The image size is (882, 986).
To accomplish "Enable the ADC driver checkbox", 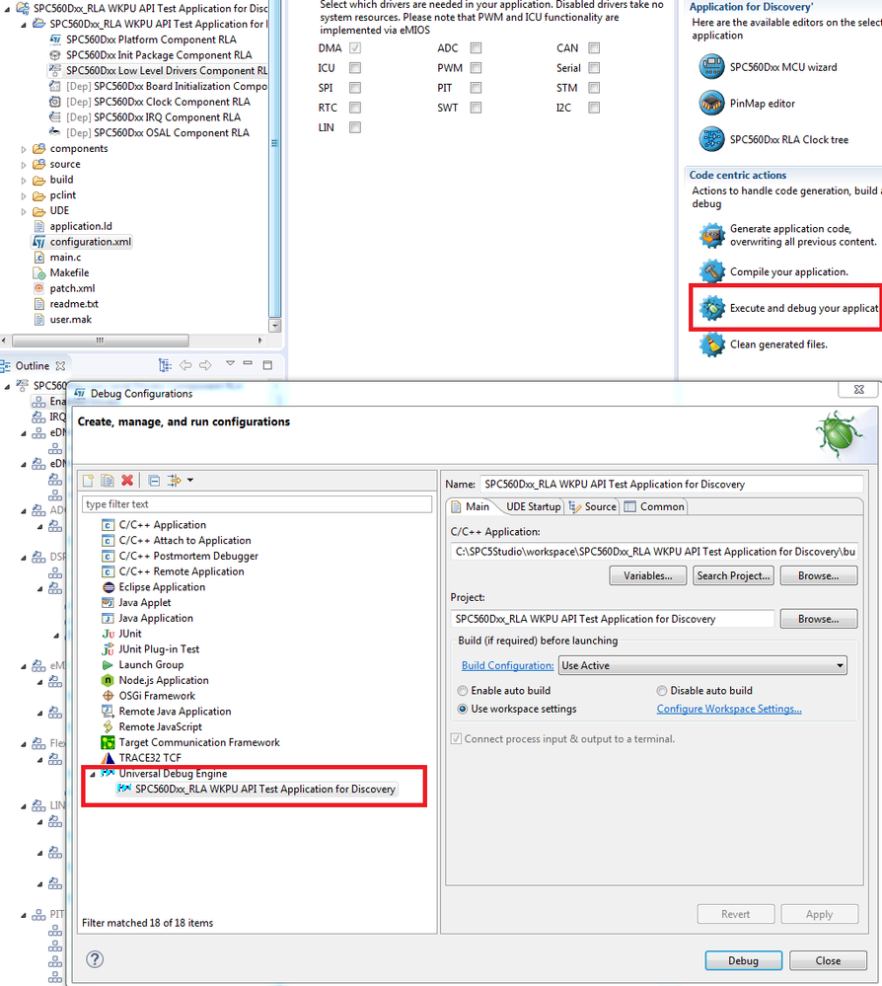I will (x=476, y=47).
